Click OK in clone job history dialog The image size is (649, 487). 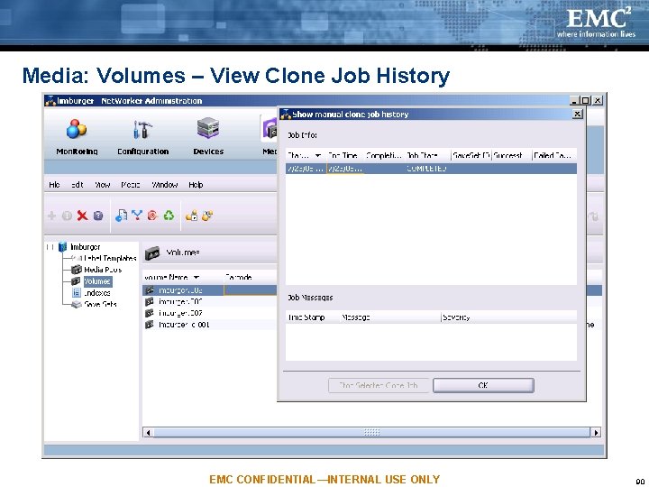[483, 386]
